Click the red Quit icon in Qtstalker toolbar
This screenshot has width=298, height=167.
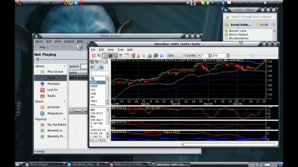[94, 56]
